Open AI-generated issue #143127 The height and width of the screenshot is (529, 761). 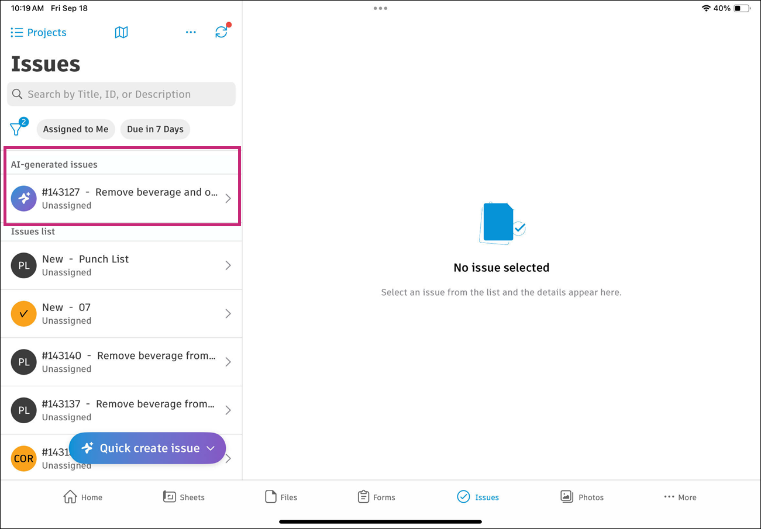pos(121,198)
